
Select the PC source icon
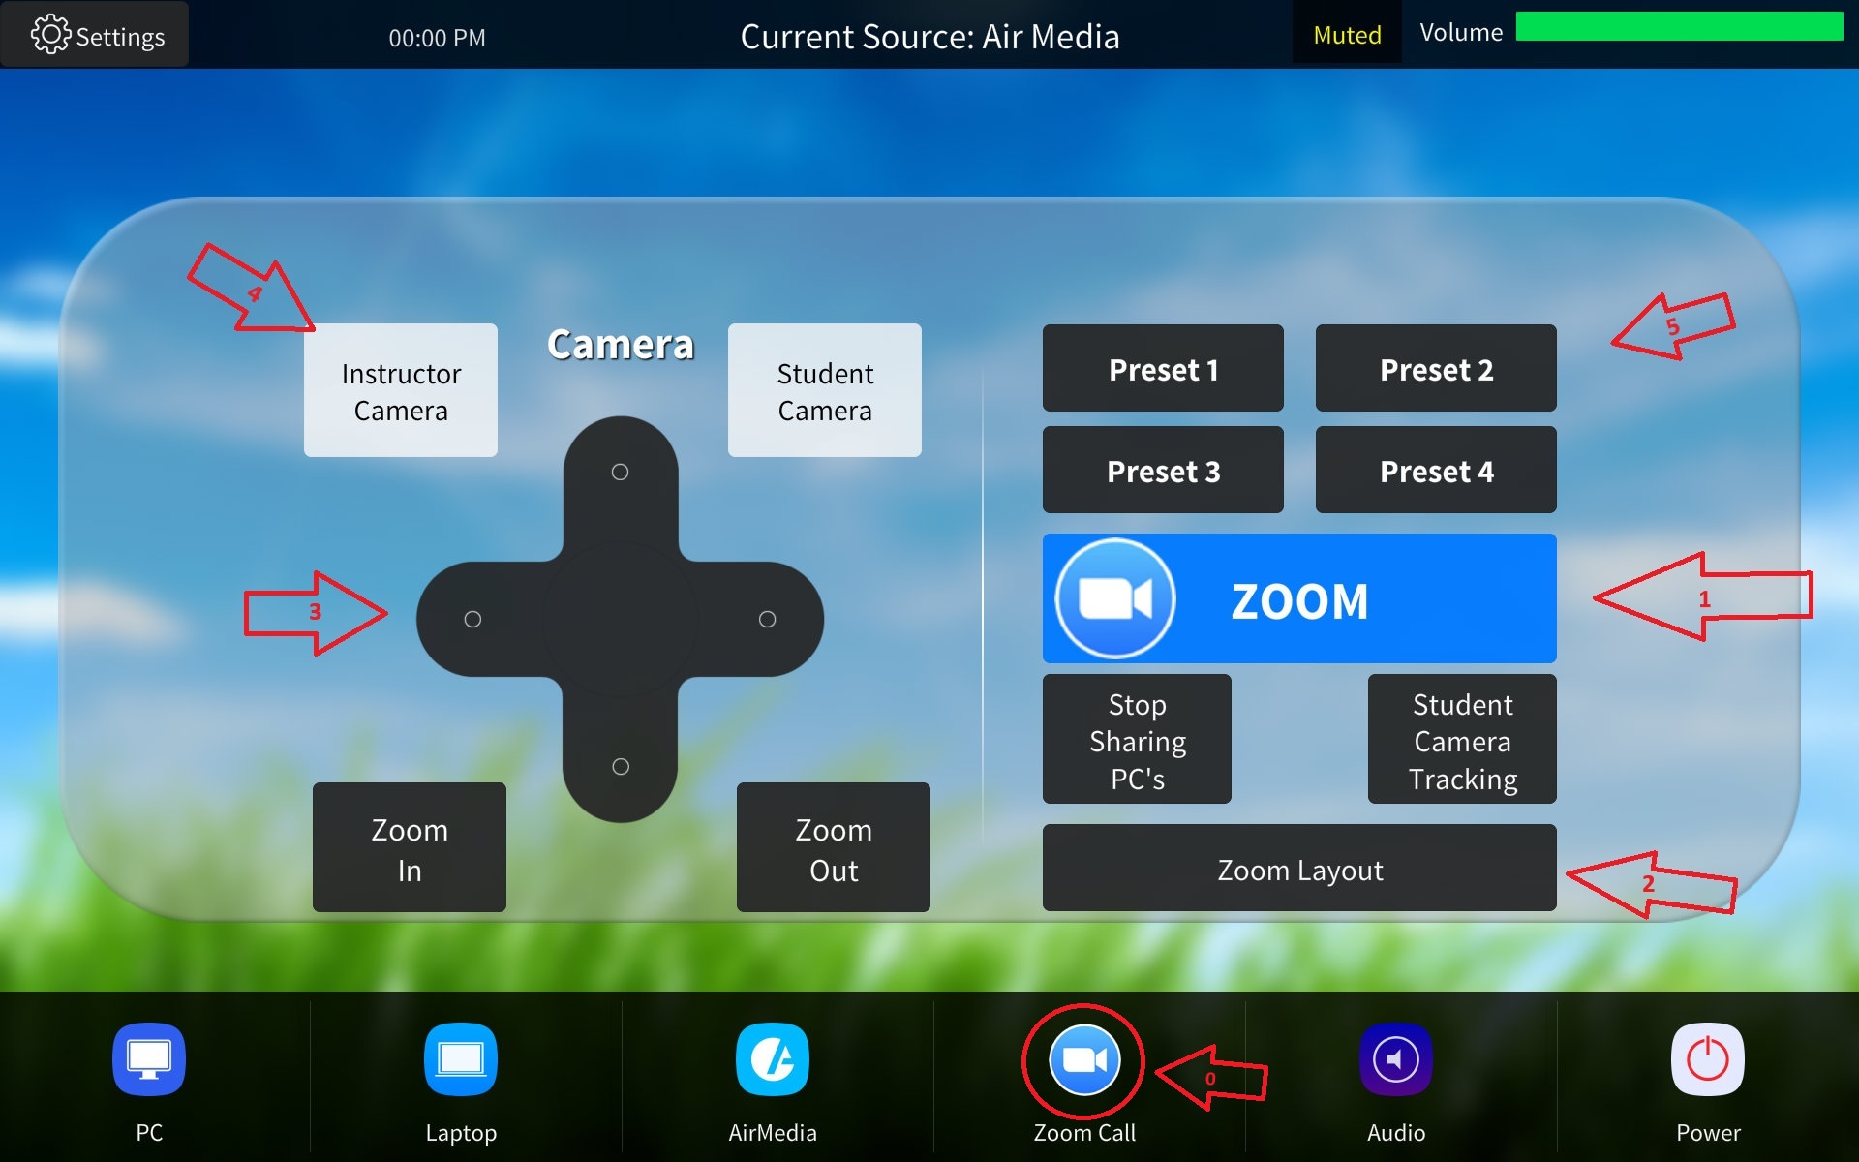pyautogui.click(x=149, y=1059)
